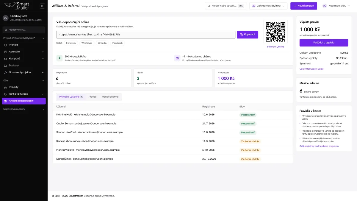Share the link via WhatsApp
357x201 pixels.
pyautogui.click(x=87, y=43)
